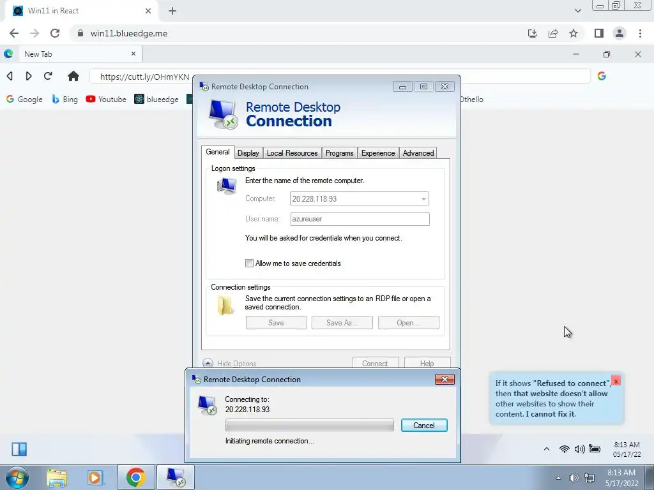The image size is (654, 490).
Task: Switch to the Local Resources tab
Action: point(292,153)
